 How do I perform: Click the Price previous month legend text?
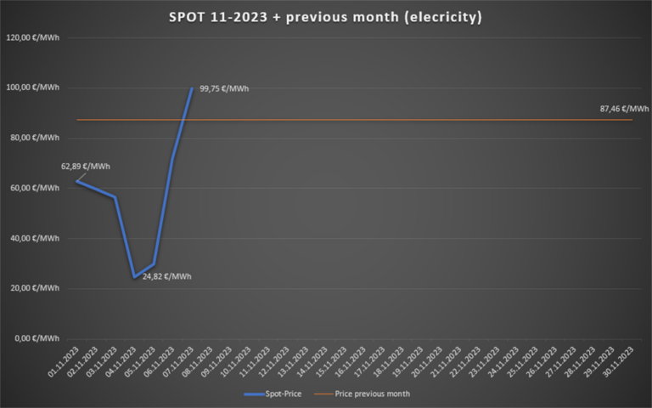(374, 394)
